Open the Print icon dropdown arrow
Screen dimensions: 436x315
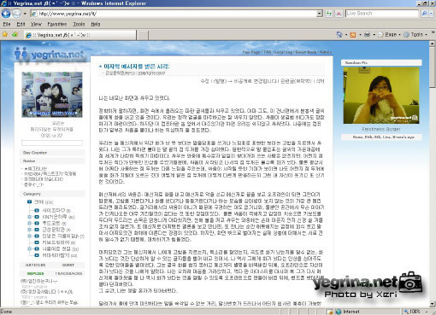coord(374,35)
